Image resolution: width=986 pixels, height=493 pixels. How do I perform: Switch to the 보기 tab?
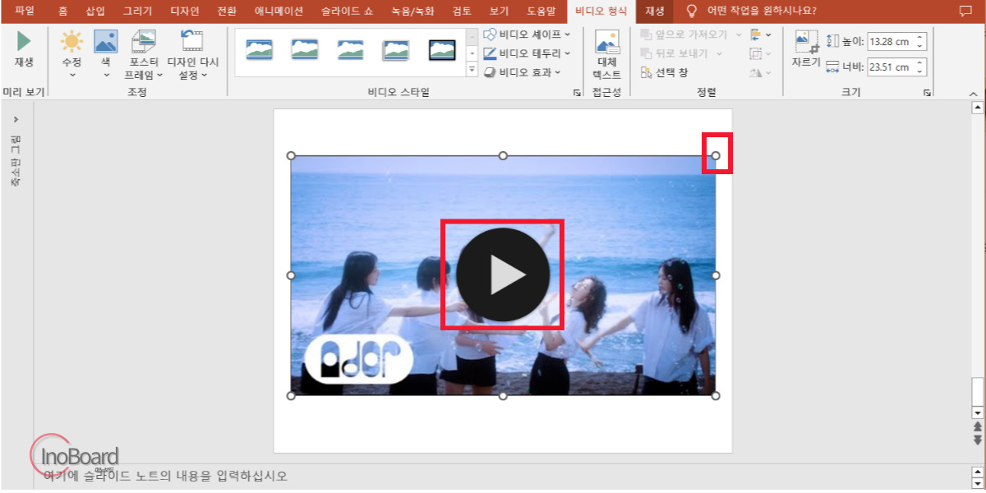click(499, 12)
